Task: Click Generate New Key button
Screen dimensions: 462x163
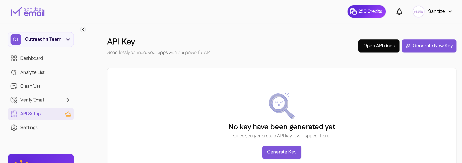Action: coord(429,46)
